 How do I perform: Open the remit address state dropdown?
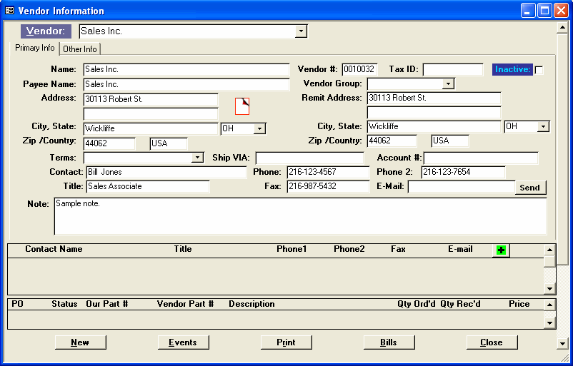coord(543,126)
